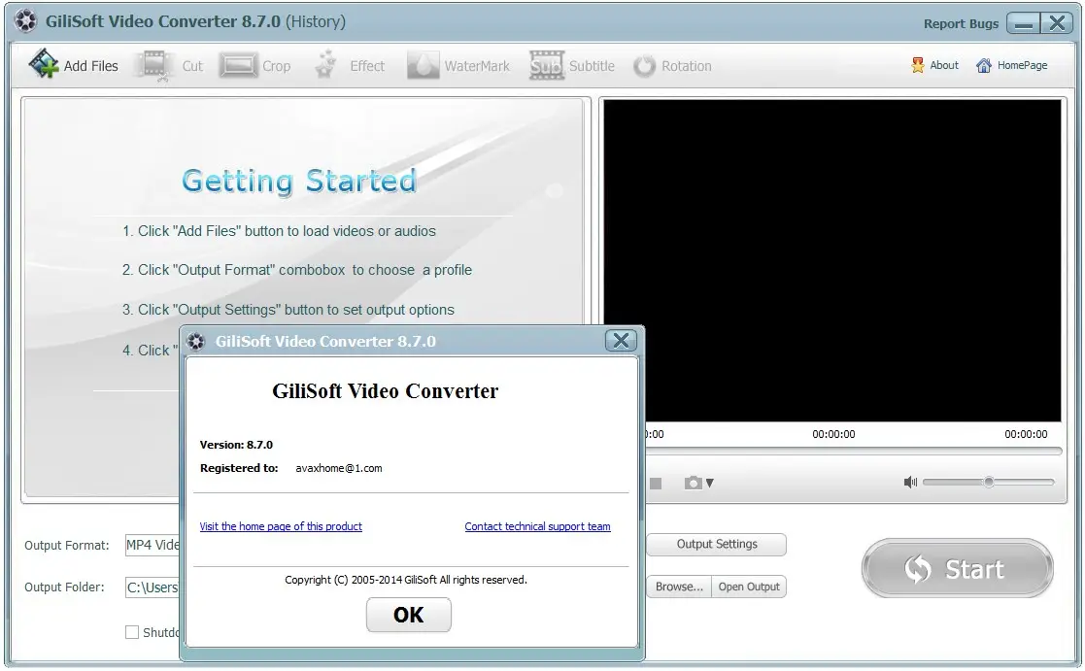
Task: Click the snapshot camera icon
Action: click(x=693, y=483)
